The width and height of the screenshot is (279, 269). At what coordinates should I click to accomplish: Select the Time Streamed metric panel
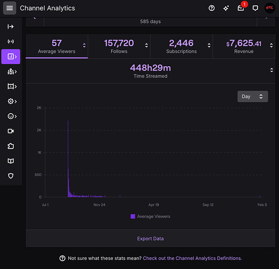coord(151,71)
